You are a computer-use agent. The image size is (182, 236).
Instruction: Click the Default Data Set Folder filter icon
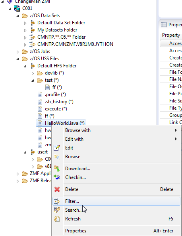coord(32,23)
